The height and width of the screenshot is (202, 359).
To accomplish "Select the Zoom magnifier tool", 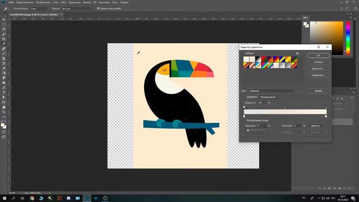I will click(x=4, y=112).
